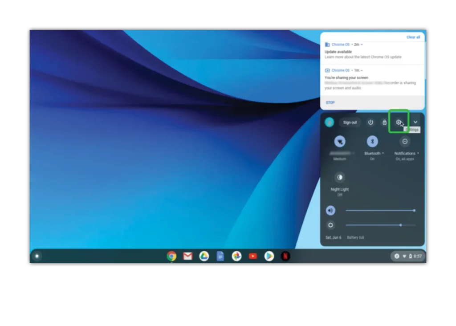Toggle Wi-Fi in quick settings
456x326 pixels.
pyautogui.click(x=340, y=142)
